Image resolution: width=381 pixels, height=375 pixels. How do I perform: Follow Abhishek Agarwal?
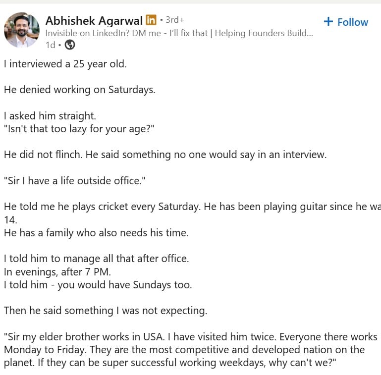click(346, 22)
